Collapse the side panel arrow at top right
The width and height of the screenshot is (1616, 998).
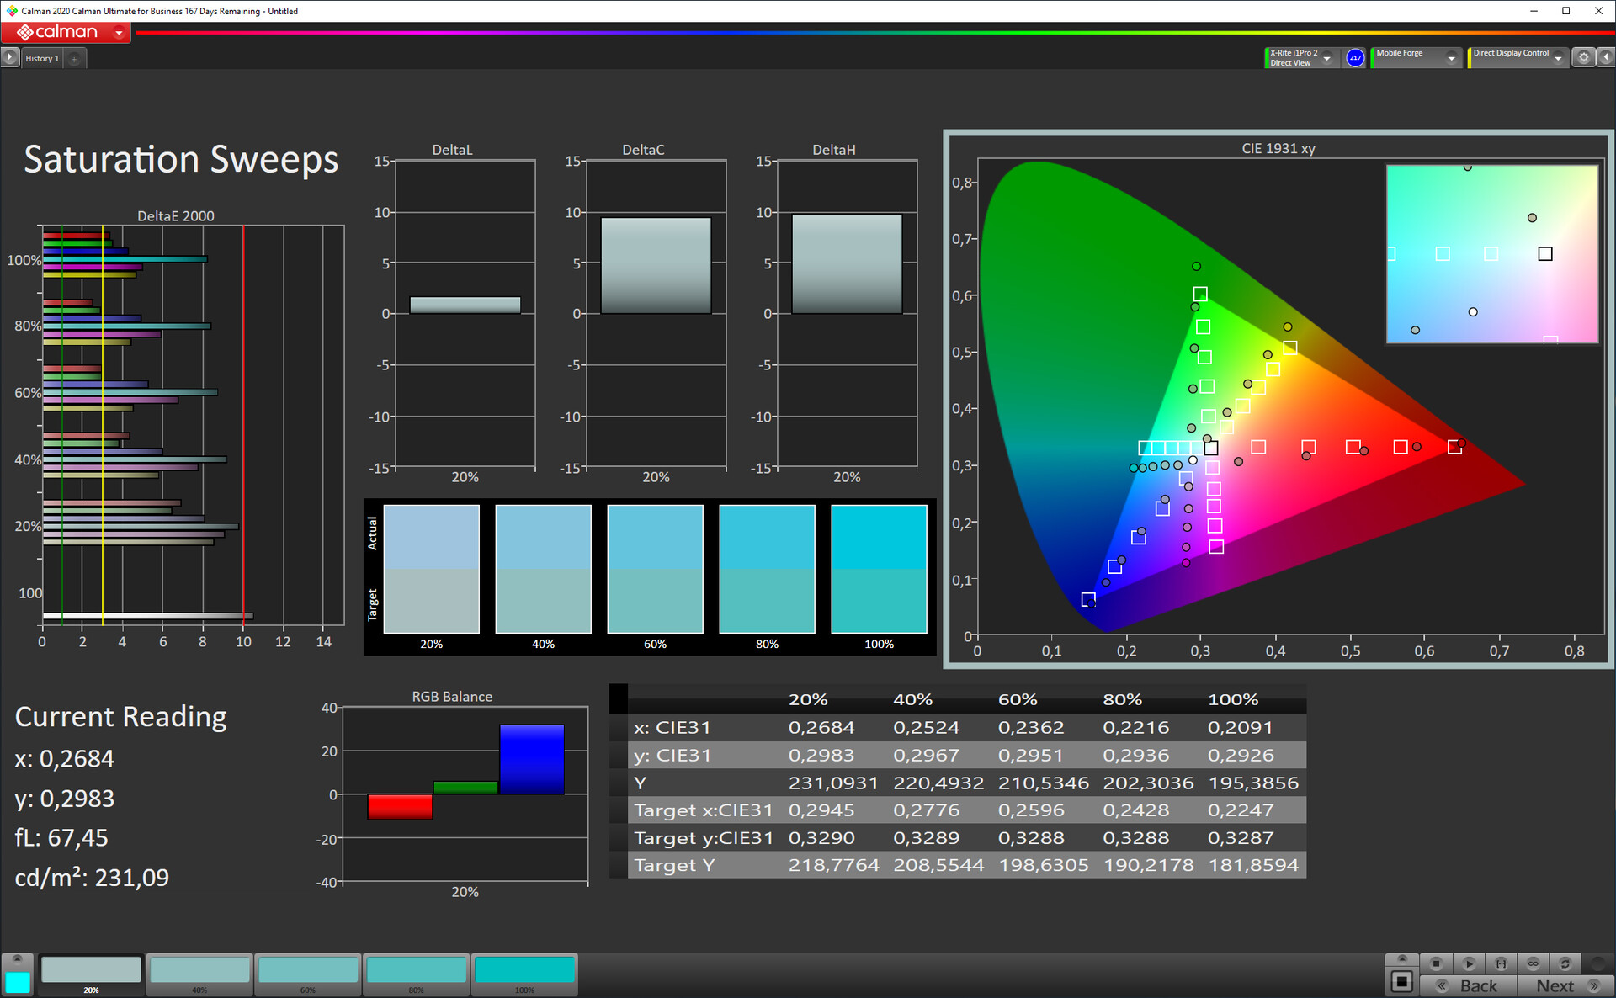[x=1606, y=57]
